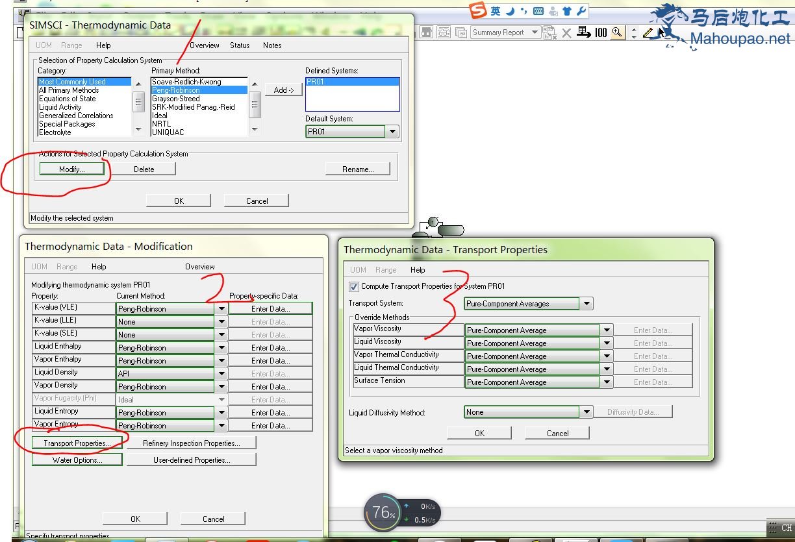Open the Summary Report dropdown
Screen dimensions: 795x542
coord(535,32)
